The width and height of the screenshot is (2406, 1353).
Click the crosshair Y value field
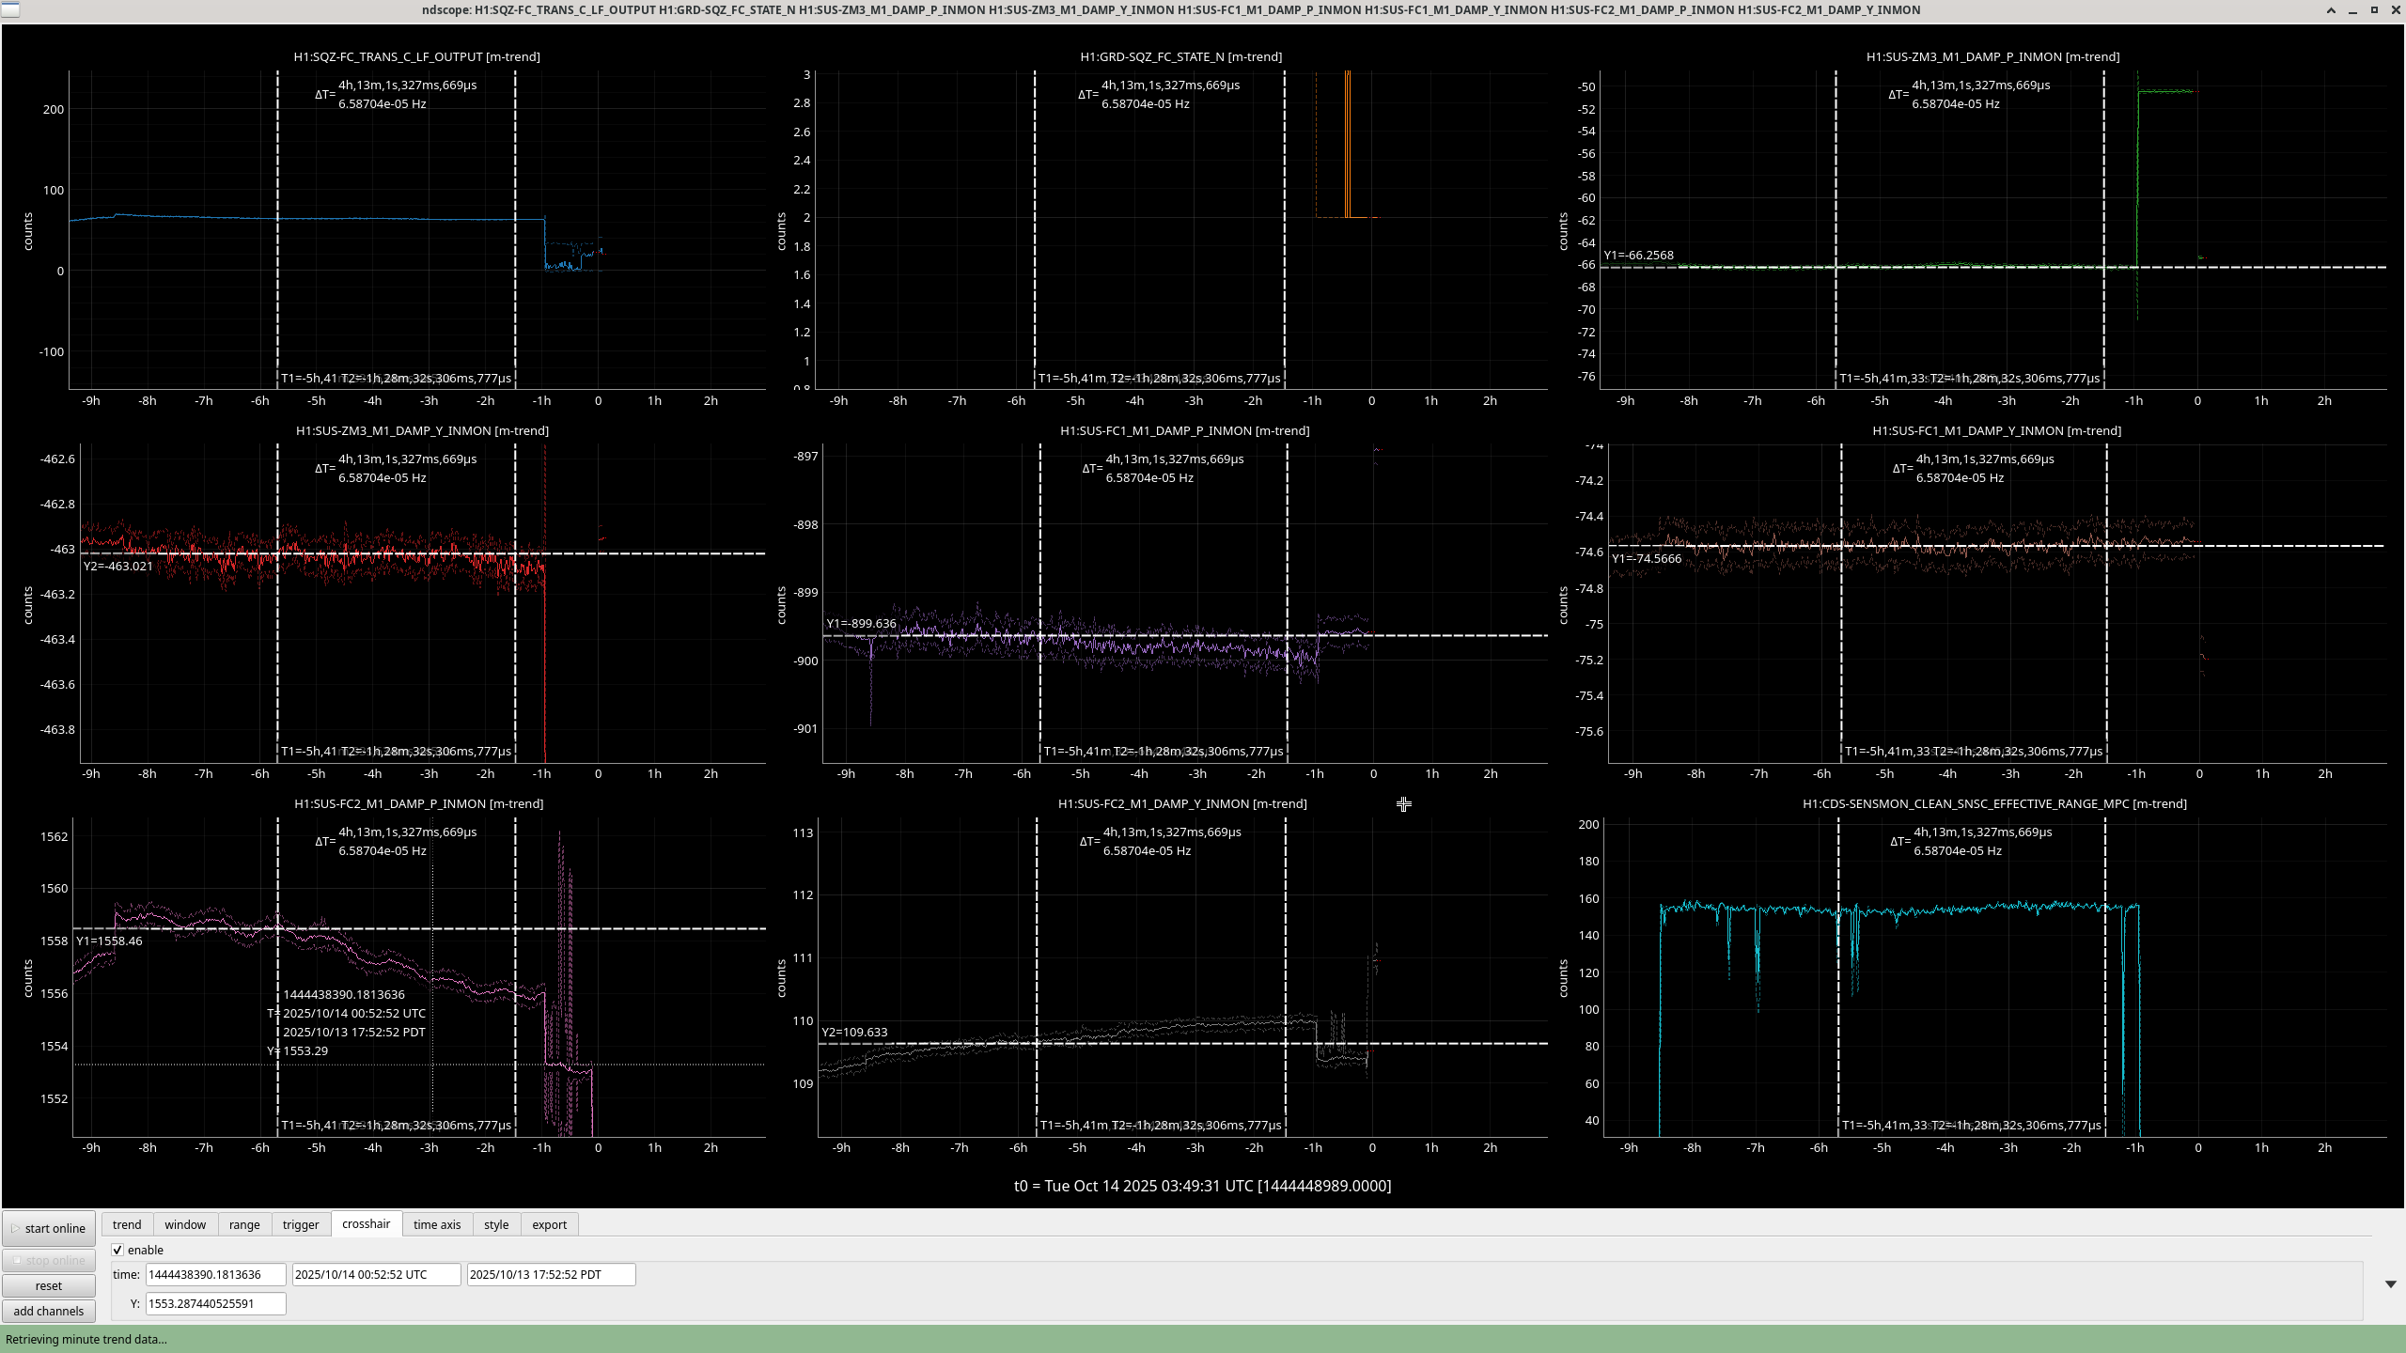(x=215, y=1303)
